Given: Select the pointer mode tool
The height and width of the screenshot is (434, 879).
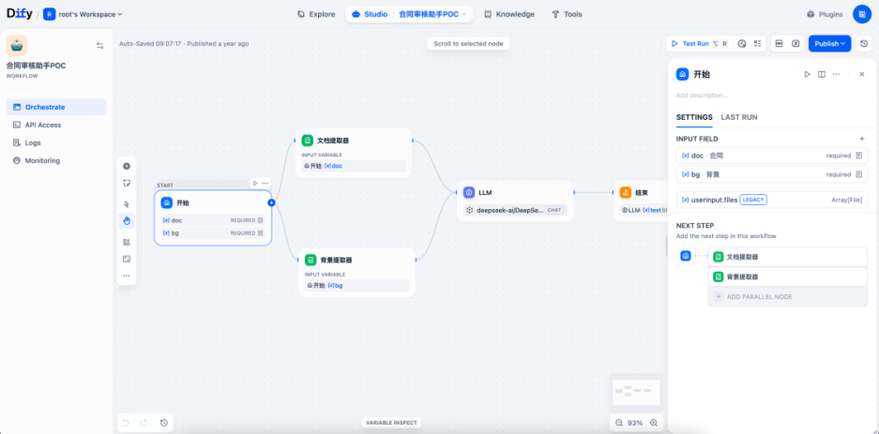Looking at the screenshot, I should pos(127,203).
